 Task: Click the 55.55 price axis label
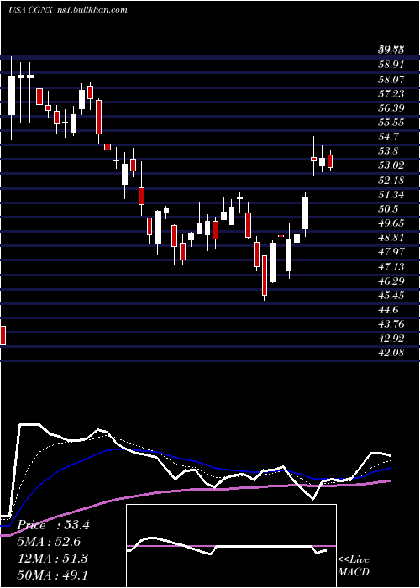point(391,123)
